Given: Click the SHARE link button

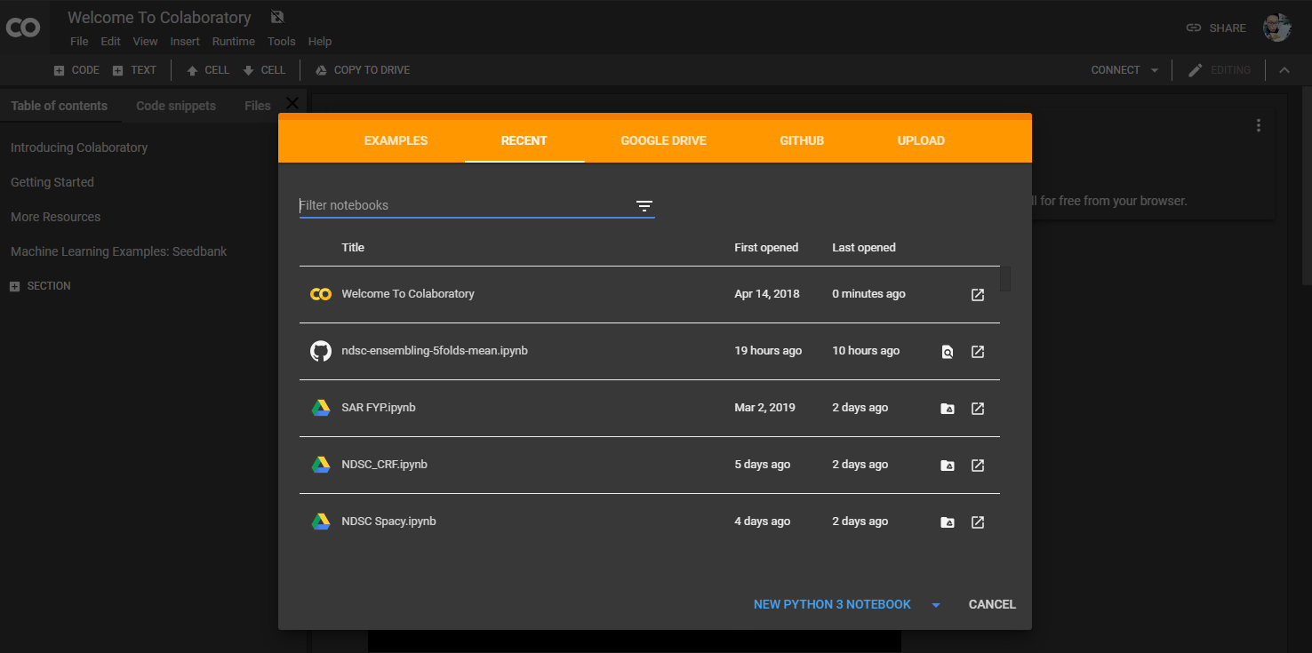Looking at the screenshot, I should coord(1216,28).
